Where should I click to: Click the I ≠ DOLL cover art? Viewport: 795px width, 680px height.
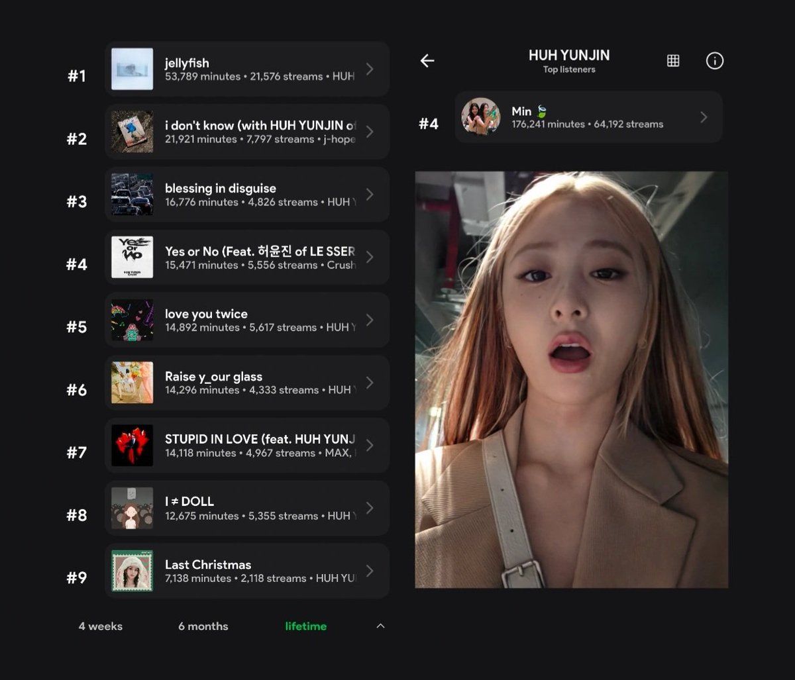tap(132, 508)
